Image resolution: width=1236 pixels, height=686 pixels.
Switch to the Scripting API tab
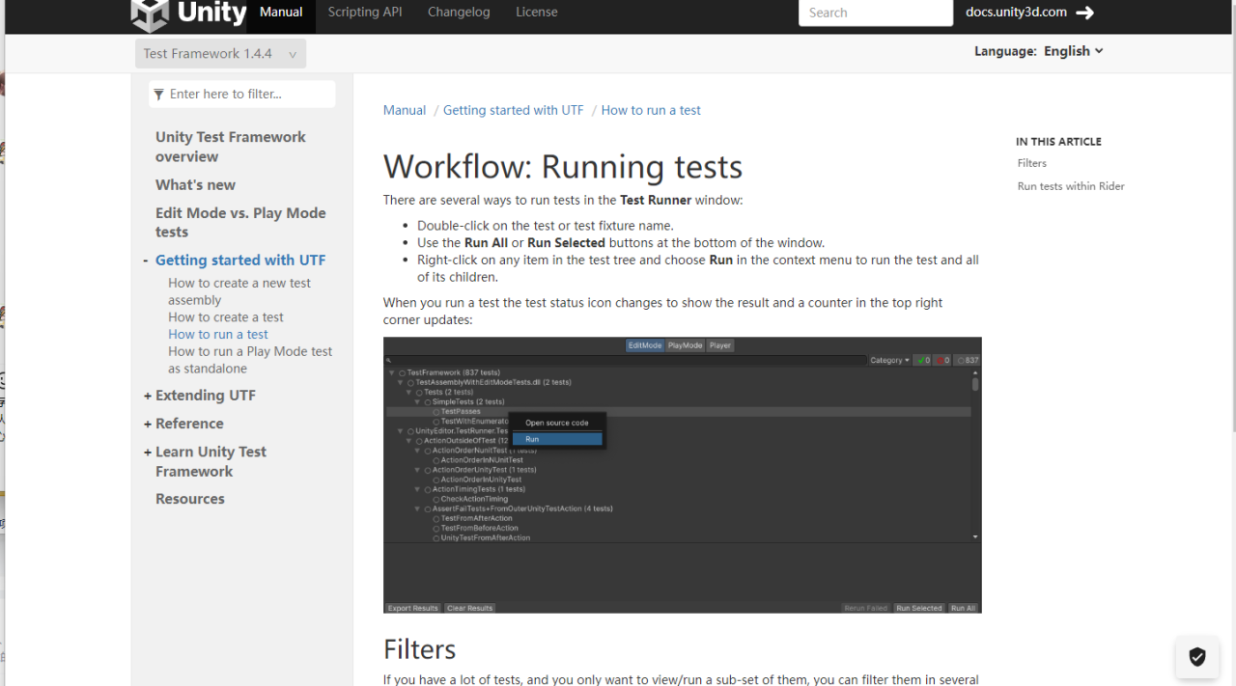click(x=365, y=13)
